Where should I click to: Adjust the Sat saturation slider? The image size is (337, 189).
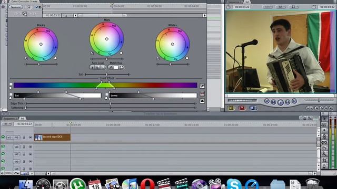107,75
